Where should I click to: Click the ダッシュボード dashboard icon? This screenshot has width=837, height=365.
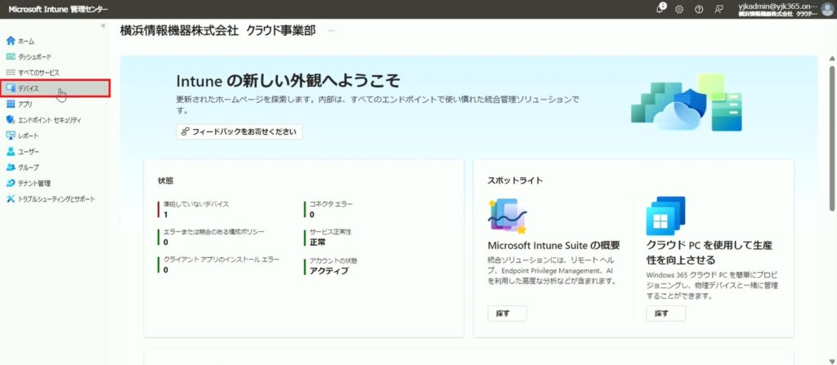[x=11, y=56]
